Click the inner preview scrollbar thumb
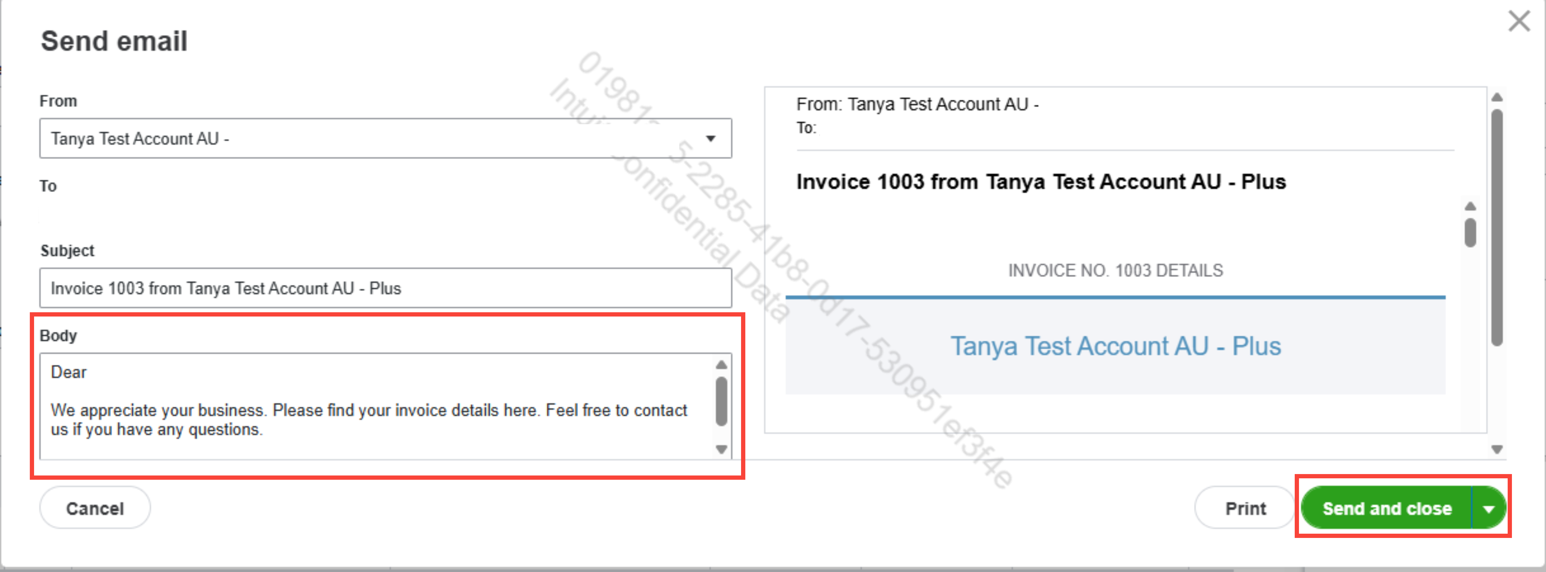The height and width of the screenshot is (572, 1546). 1470,233
